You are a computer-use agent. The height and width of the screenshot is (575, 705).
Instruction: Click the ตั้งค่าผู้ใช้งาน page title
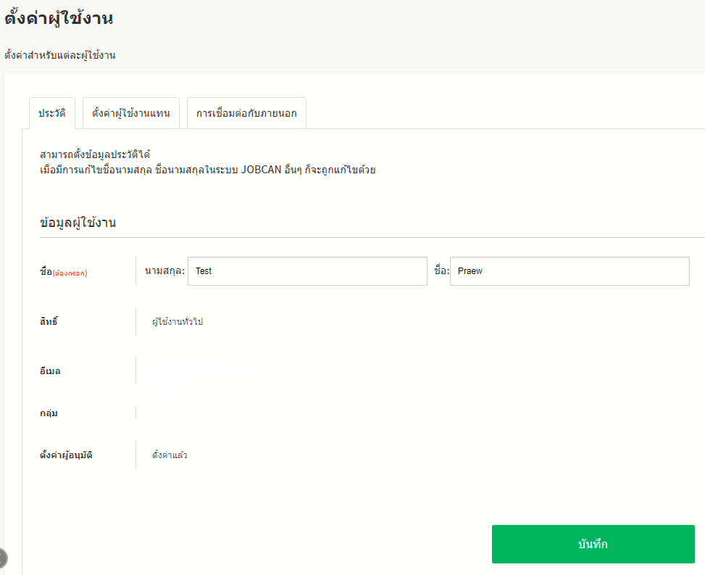(x=59, y=19)
